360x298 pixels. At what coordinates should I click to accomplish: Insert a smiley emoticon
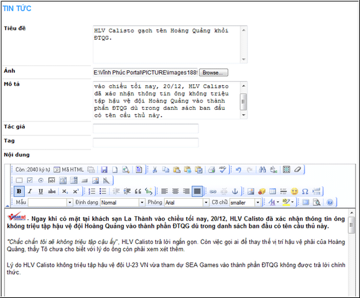coord(294,191)
